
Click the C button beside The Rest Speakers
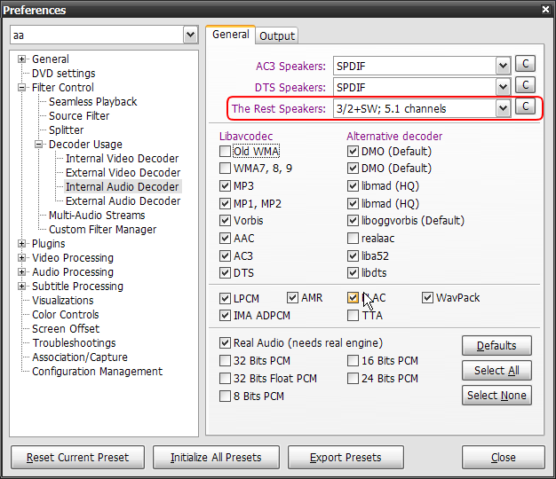click(x=525, y=107)
